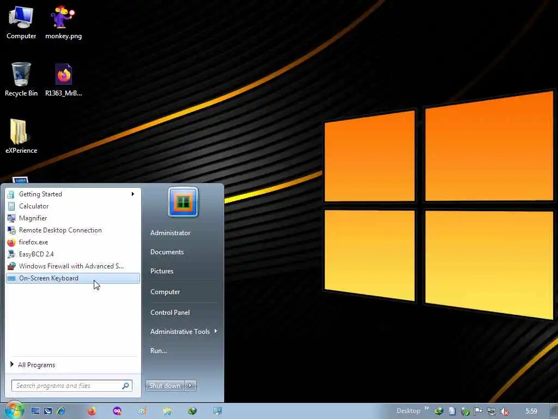Open the network tray icon

click(x=491, y=411)
